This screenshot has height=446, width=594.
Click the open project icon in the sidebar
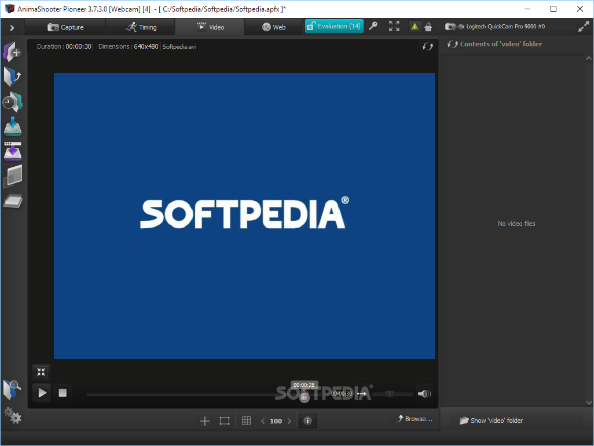click(x=12, y=76)
